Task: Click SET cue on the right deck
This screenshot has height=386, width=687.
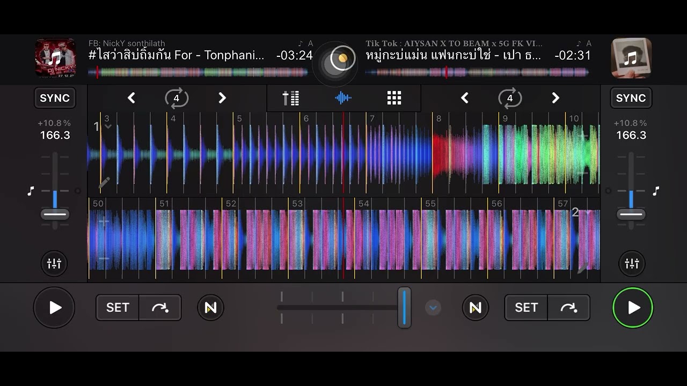Action: (526, 308)
